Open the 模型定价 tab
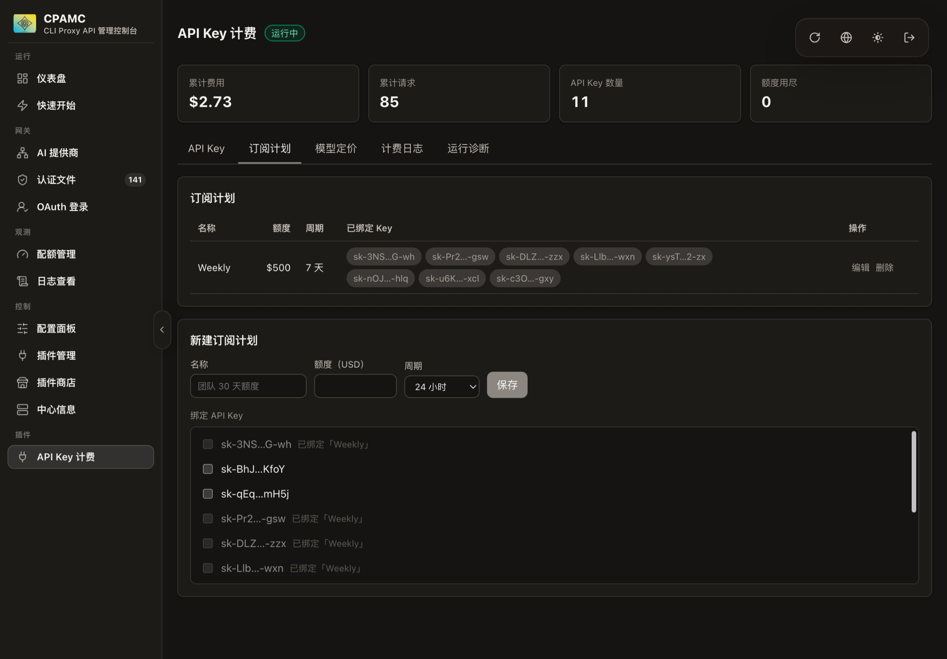 click(336, 149)
